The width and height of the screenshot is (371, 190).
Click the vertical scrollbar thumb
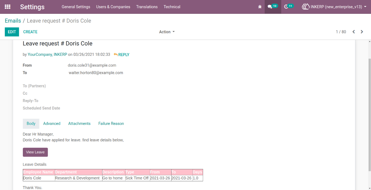click(369, 114)
